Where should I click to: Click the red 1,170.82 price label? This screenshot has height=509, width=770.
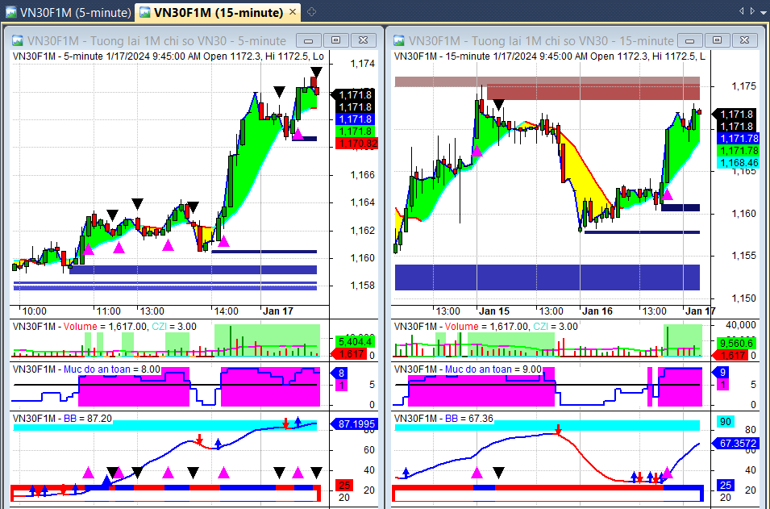coord(357,144)
